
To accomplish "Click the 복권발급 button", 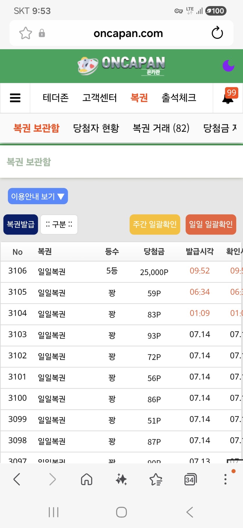I will (21, 224).
